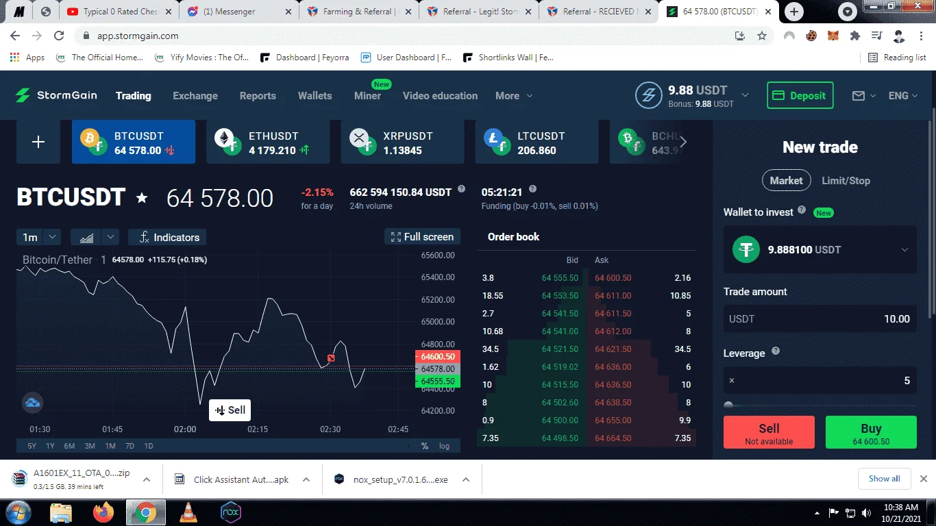Click the help icon next to Leverage
The height and width of the screenshot is (526, 936).
776,351
